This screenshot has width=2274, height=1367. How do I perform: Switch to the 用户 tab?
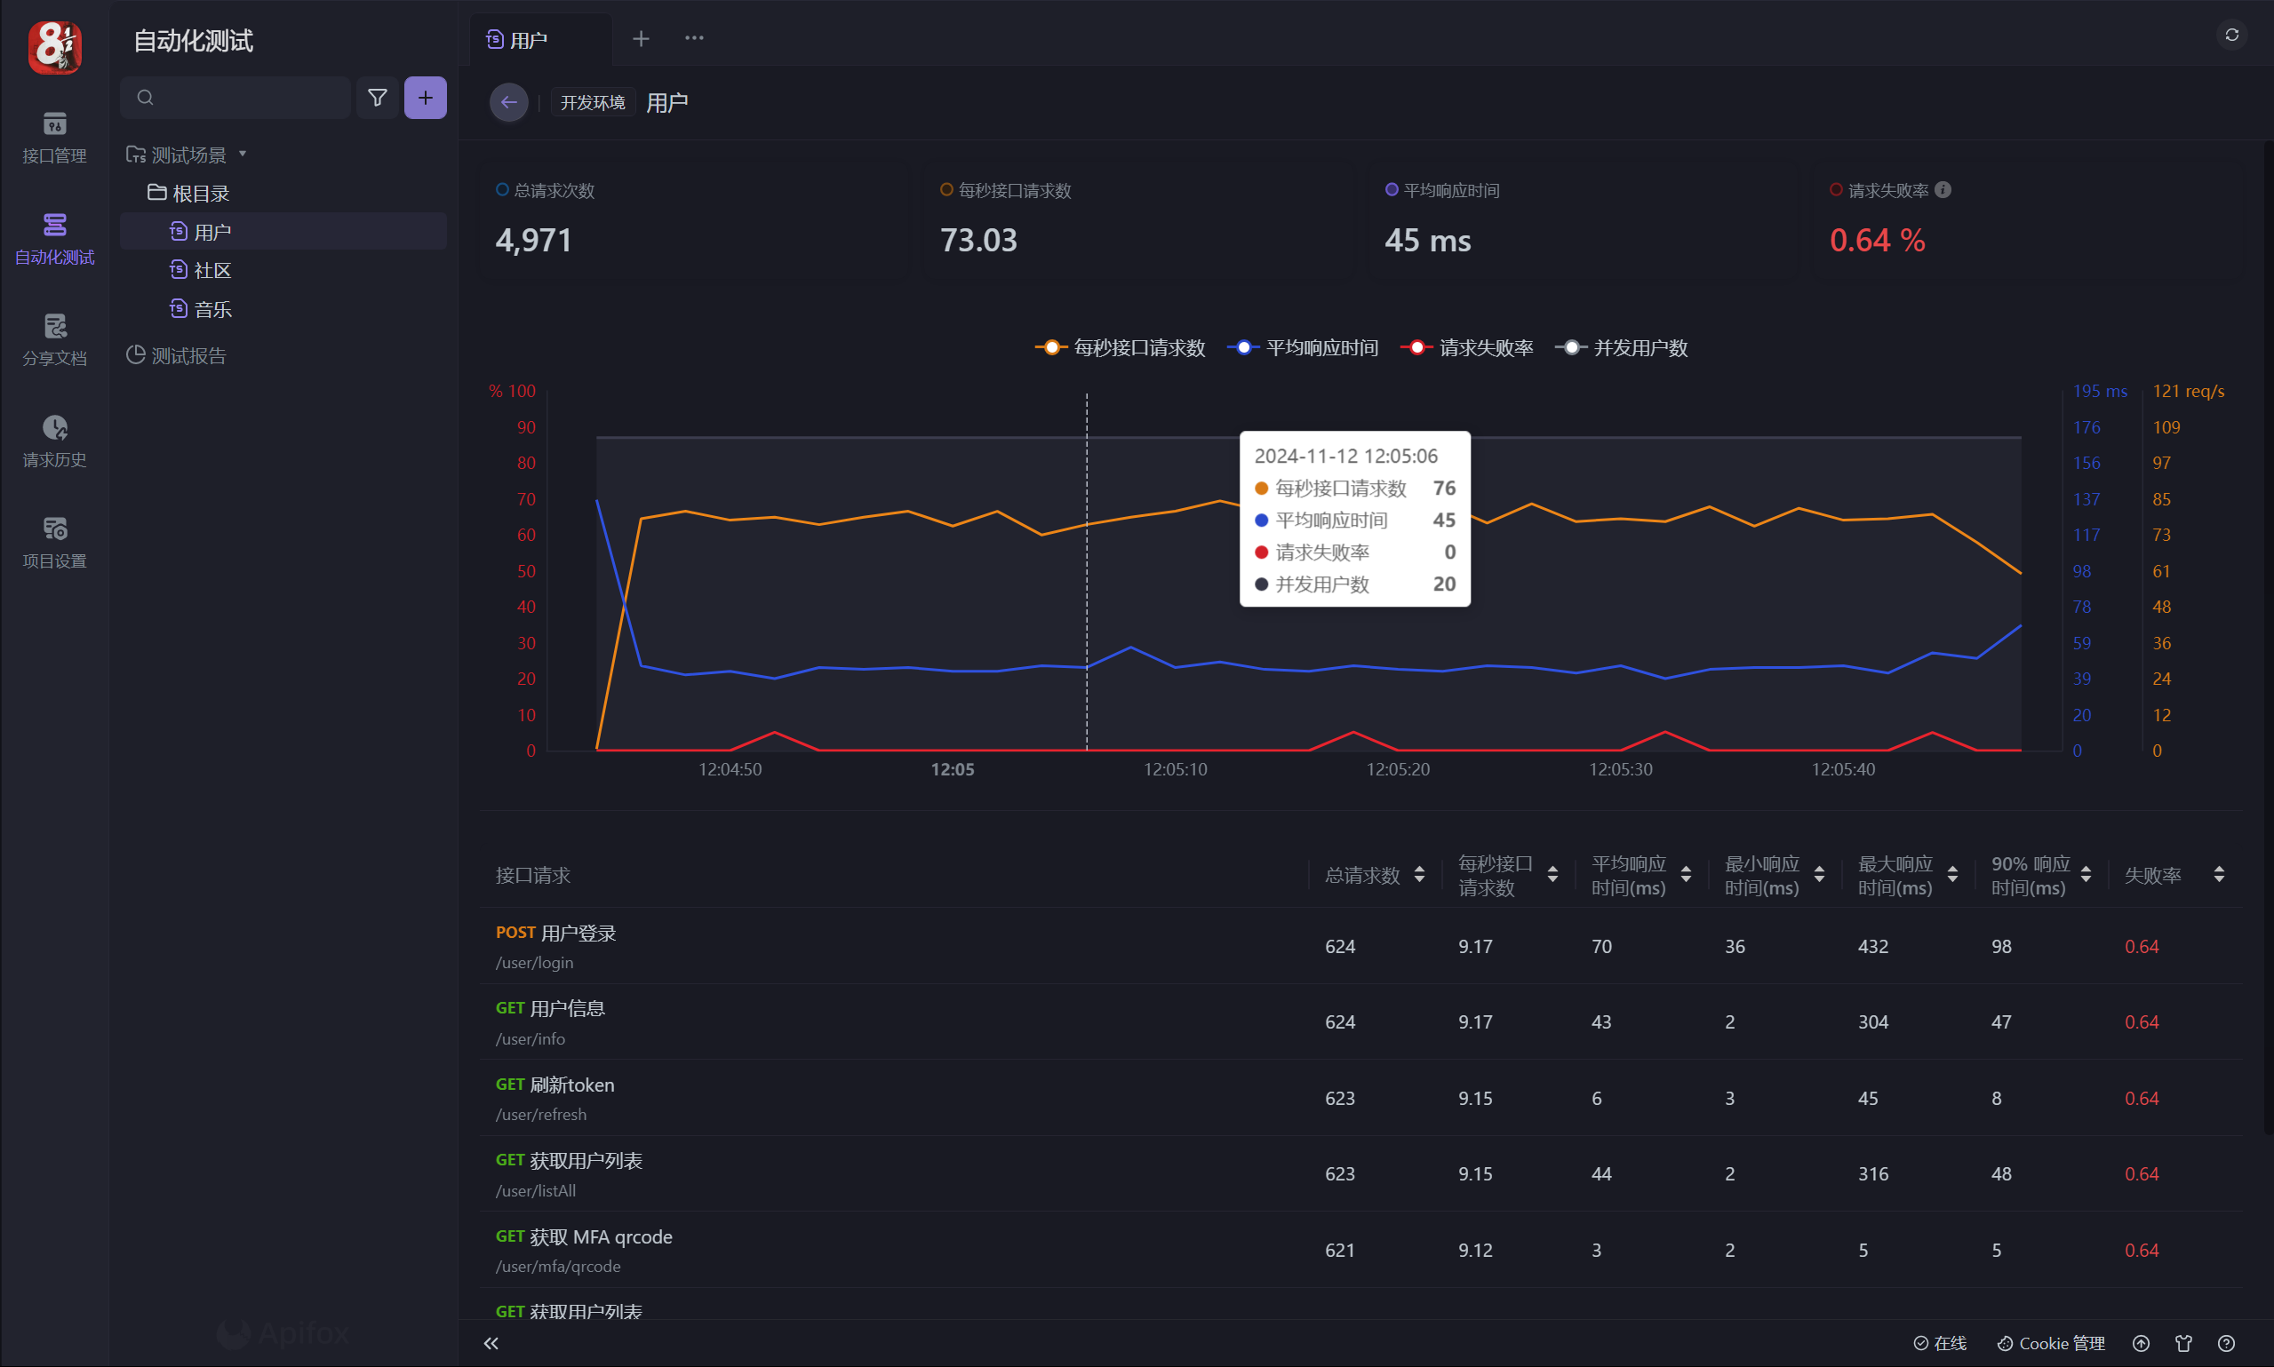tap(529, 40)
